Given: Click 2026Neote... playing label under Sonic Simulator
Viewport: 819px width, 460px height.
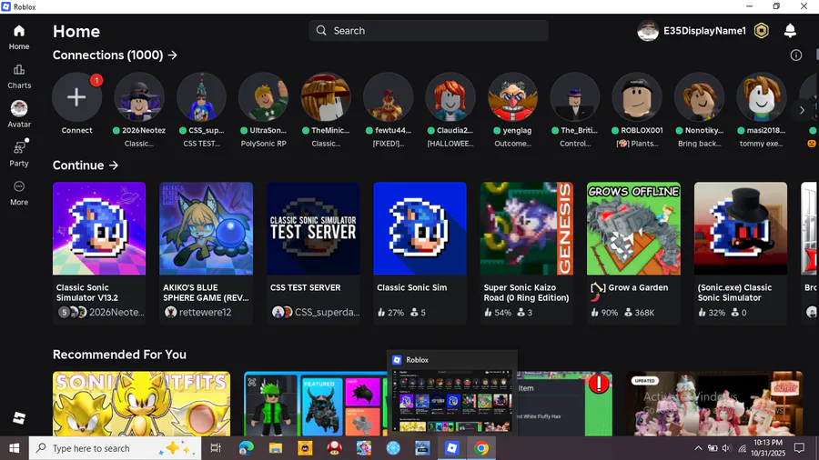Looking at the screenshot, I should coord(116,312).
